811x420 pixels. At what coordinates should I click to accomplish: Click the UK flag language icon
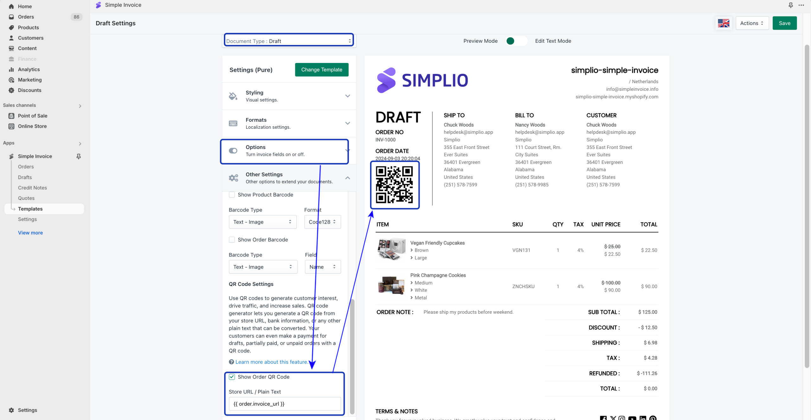point(723,23)
